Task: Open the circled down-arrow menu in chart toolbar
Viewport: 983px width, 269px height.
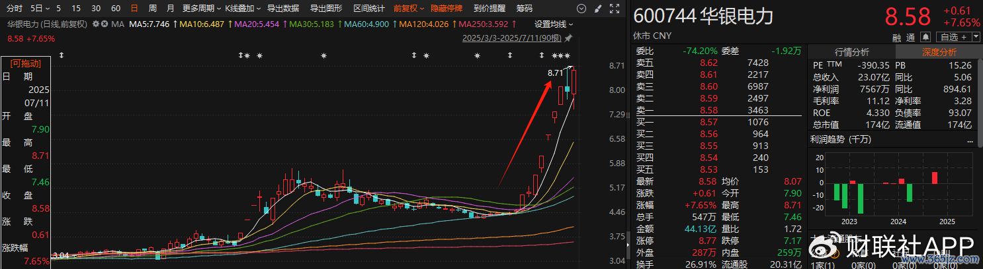Action: pos(581,9)
